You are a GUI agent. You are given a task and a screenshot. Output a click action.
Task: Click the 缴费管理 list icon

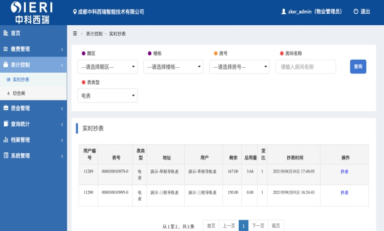point(6,49)
